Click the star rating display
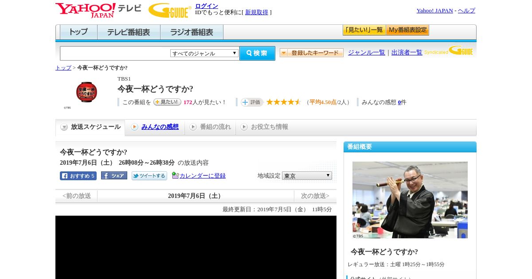The height and width of the screenshot is (279, 532). [284, 102]
